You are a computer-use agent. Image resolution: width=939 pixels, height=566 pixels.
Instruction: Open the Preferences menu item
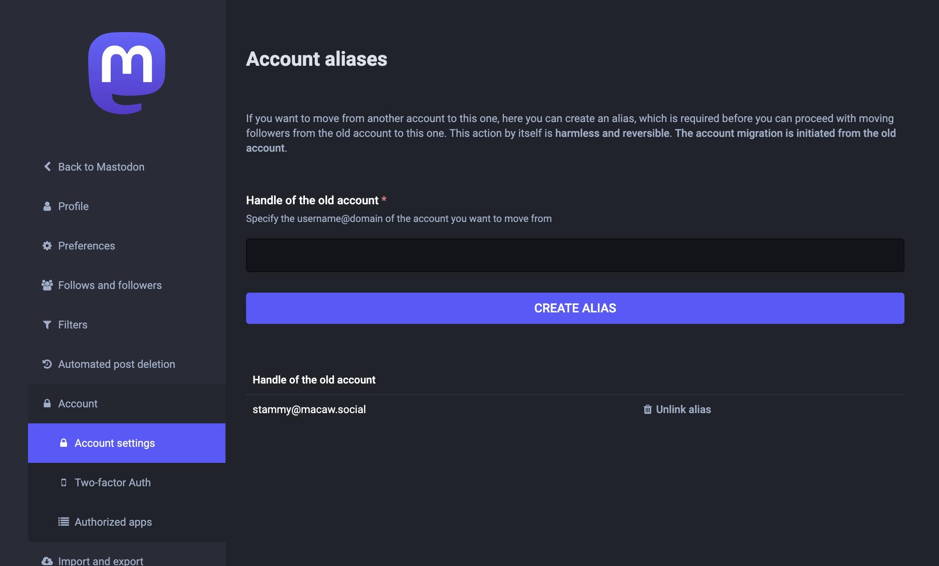tap(127, 246)
